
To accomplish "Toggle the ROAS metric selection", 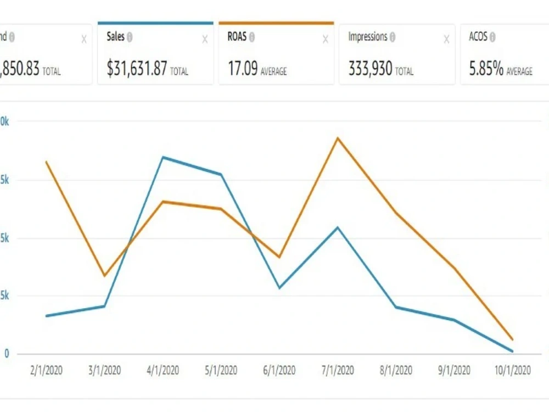I will pyautogui.click(x=276, y=54).
